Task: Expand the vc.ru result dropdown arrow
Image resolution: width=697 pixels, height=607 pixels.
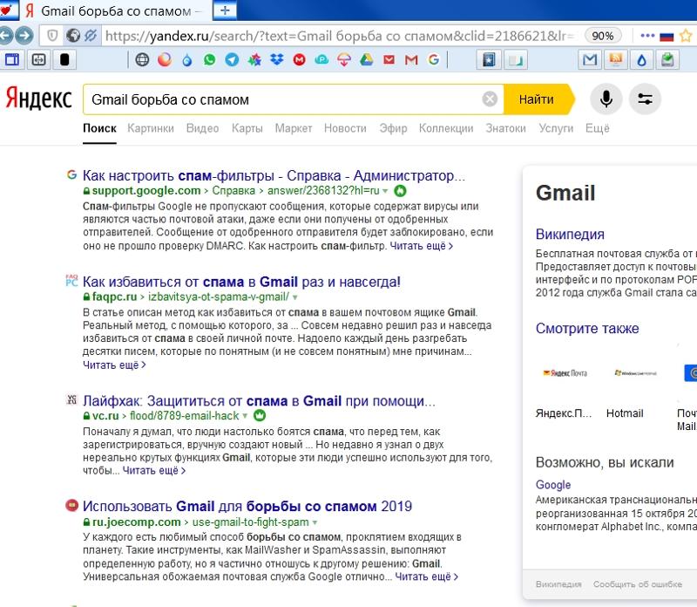Action: (245, 416)
